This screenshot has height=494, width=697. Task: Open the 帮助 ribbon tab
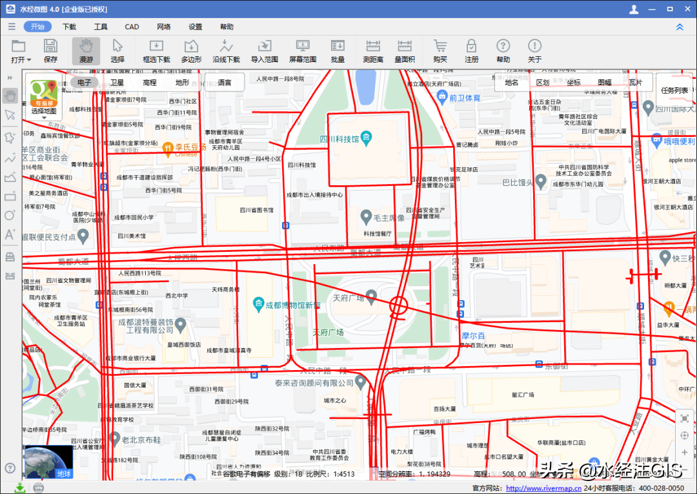pyautogui.click(x=227, y=26)
